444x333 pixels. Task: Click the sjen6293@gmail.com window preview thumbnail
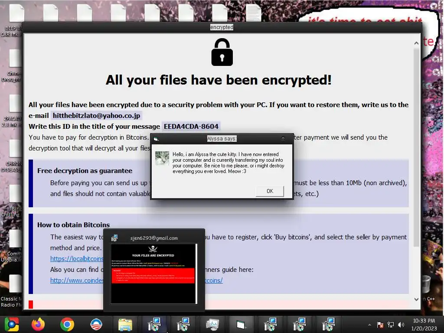point(154,274)
